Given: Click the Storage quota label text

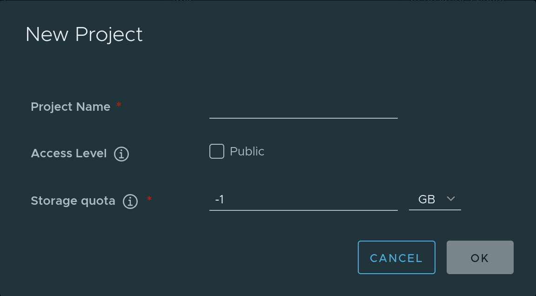Looking at the screenshot, I should point(73,201).
